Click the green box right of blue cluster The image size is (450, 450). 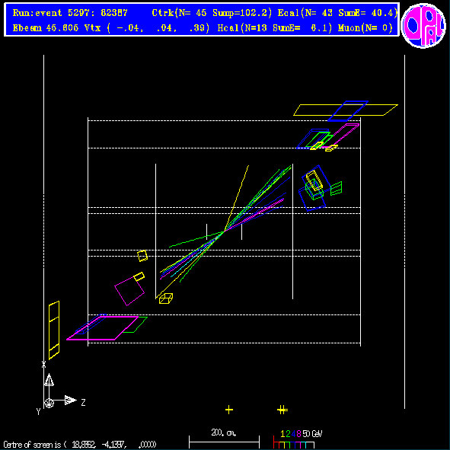[336, 189]
